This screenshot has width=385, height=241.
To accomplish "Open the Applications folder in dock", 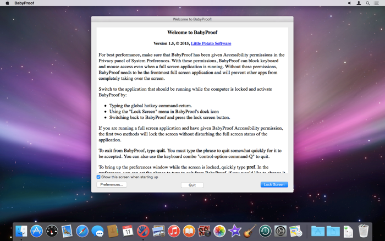I will click(x=318, y=231).
